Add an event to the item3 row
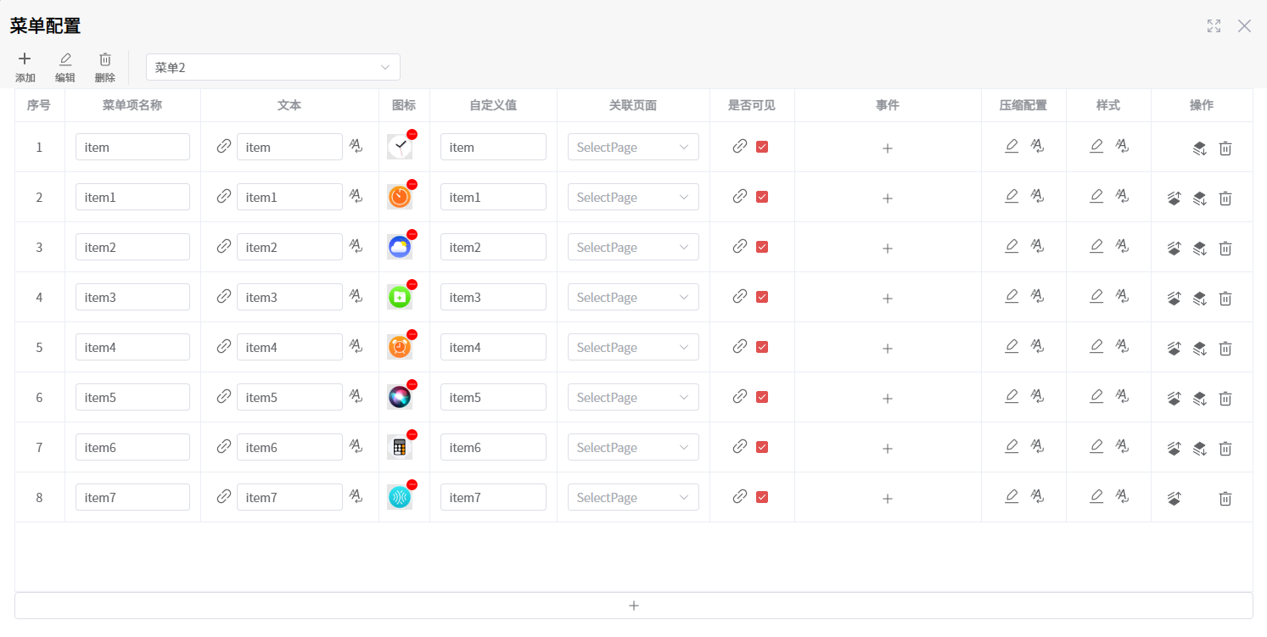The height and width of the screenshot is (637, 1267). 888,299
